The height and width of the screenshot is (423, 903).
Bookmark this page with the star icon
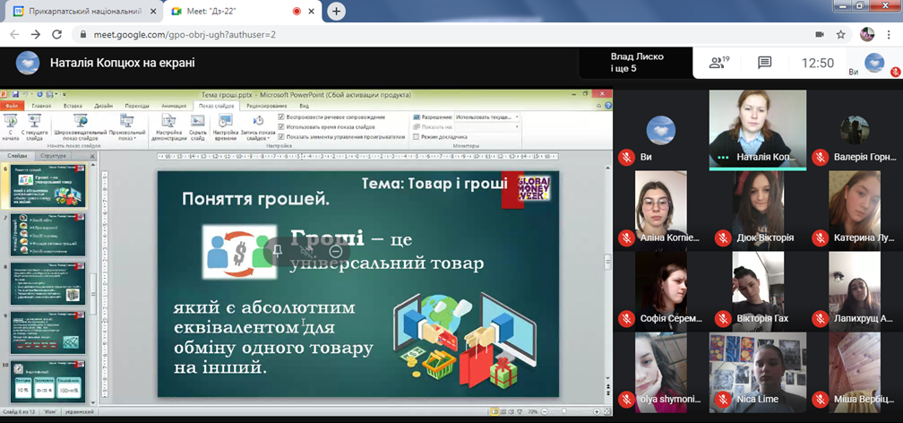click(841, 34)
